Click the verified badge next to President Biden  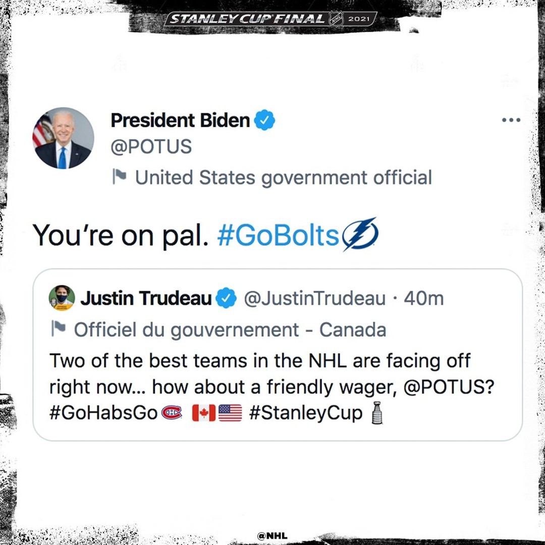[264, 121]
